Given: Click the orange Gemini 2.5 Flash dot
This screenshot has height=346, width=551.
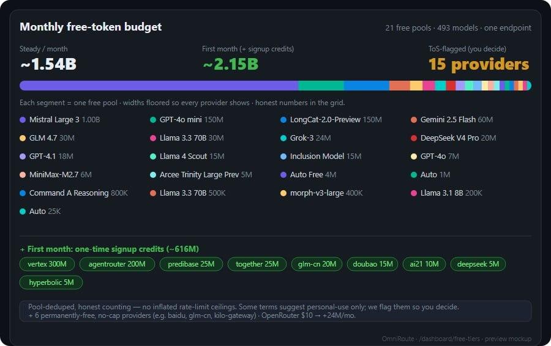Looking at the screenshot, I should pos(414,120).
